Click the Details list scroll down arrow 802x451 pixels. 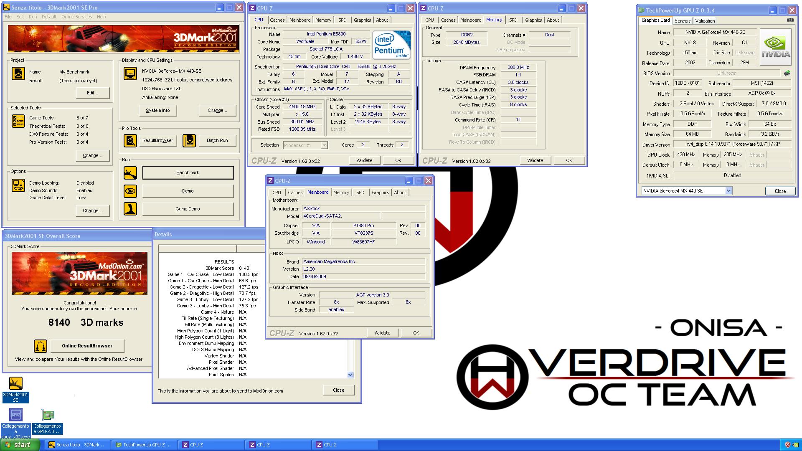click(350, 375)
